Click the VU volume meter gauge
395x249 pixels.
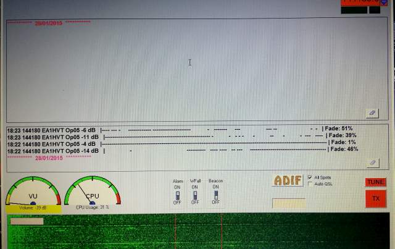pos(33,192)
